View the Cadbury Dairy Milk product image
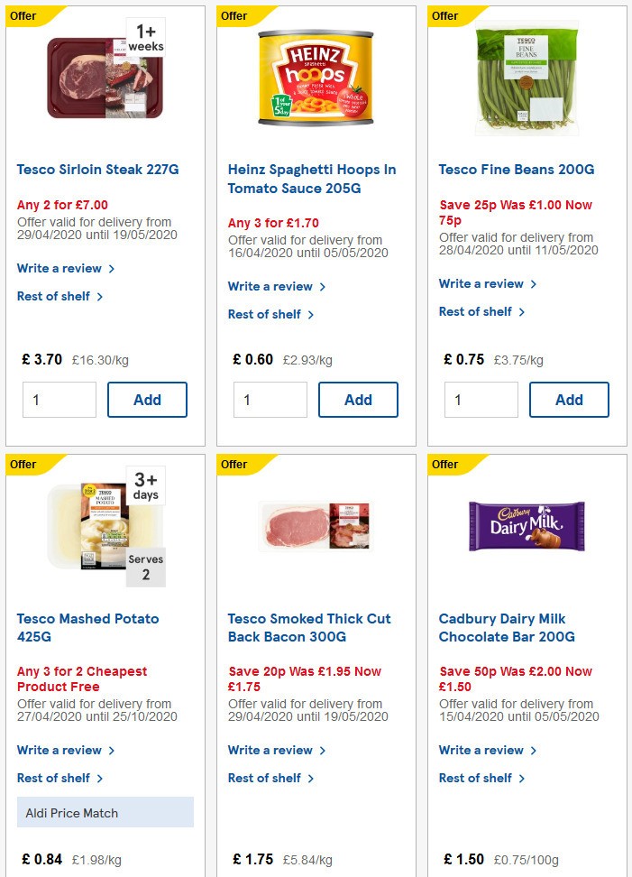 (526, 528)
